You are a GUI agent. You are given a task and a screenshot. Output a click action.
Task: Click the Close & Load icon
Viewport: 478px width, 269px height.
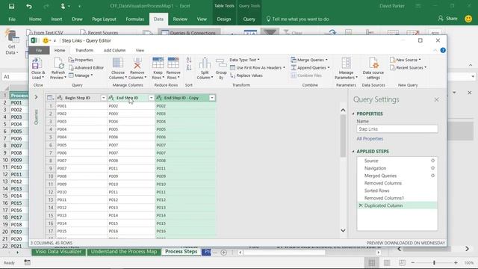pos(37,64)
